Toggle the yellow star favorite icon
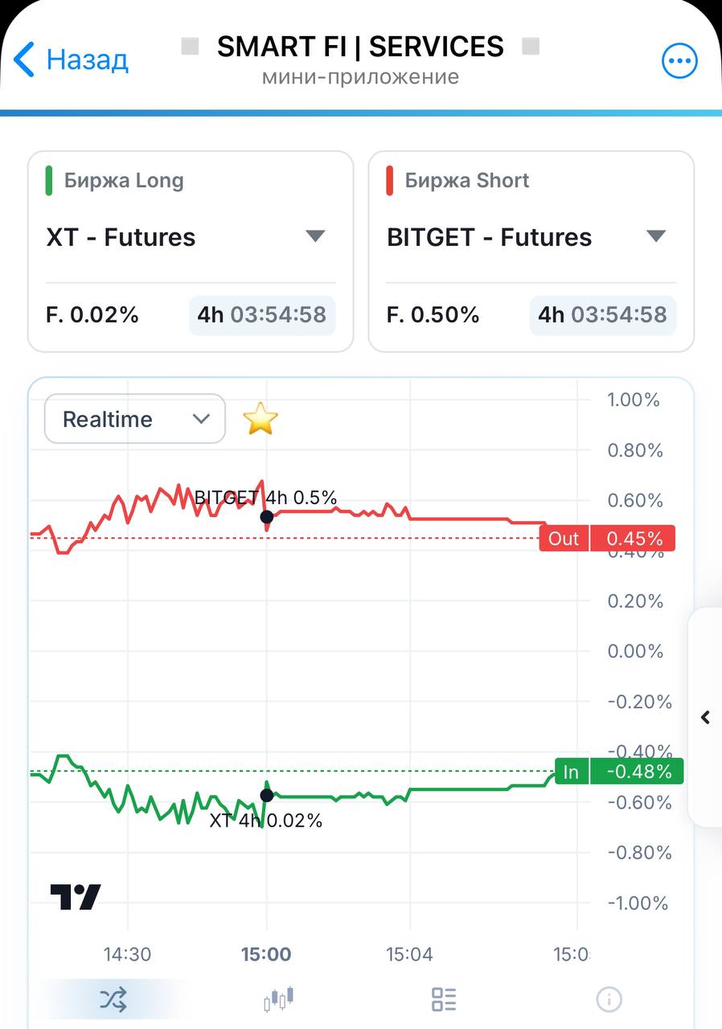This screenshot has width=722, height=1029. click(x=260, y=419)
